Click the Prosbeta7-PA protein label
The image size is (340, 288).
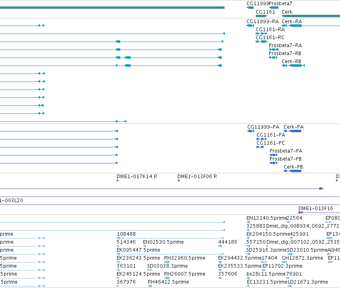pos(286,151)
